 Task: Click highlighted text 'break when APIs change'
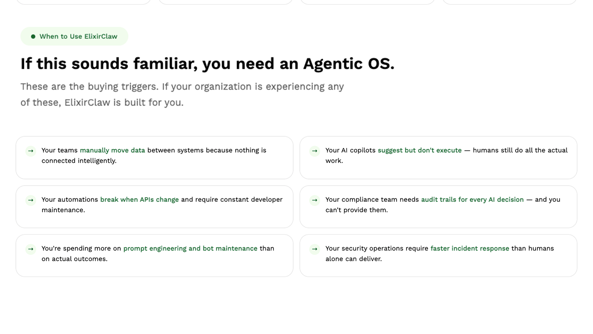tap(139, 199)
